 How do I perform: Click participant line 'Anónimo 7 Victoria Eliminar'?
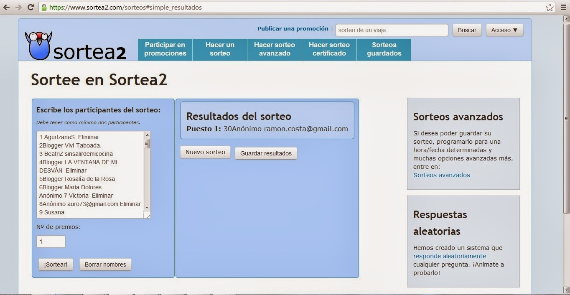click(76, 196)
